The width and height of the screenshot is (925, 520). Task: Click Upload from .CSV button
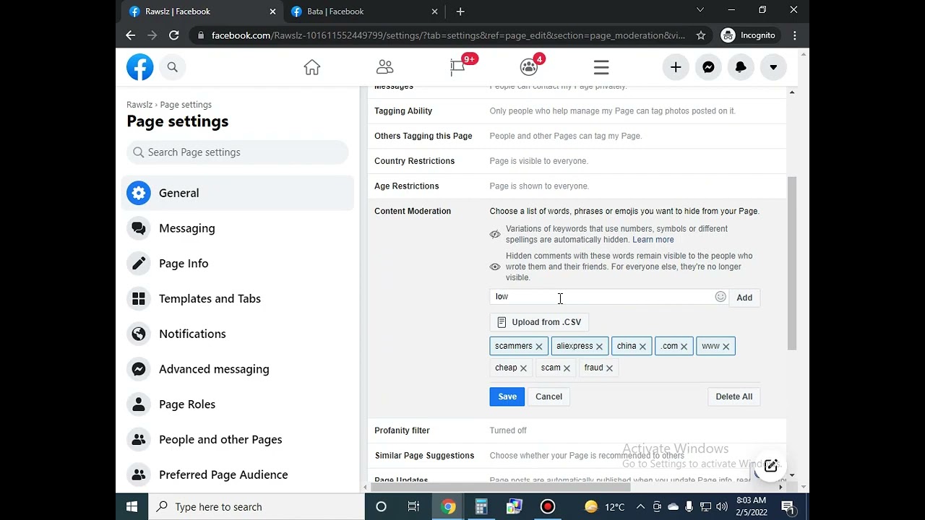[x=539, y=322]
